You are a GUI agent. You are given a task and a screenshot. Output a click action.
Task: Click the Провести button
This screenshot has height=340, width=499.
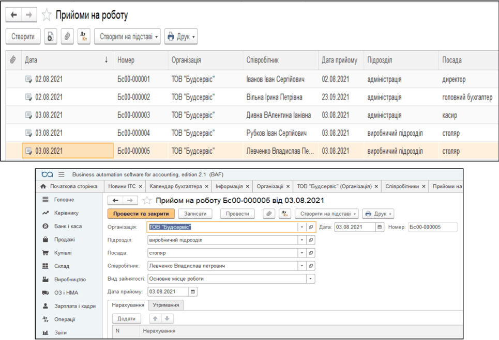coord(237,214)
